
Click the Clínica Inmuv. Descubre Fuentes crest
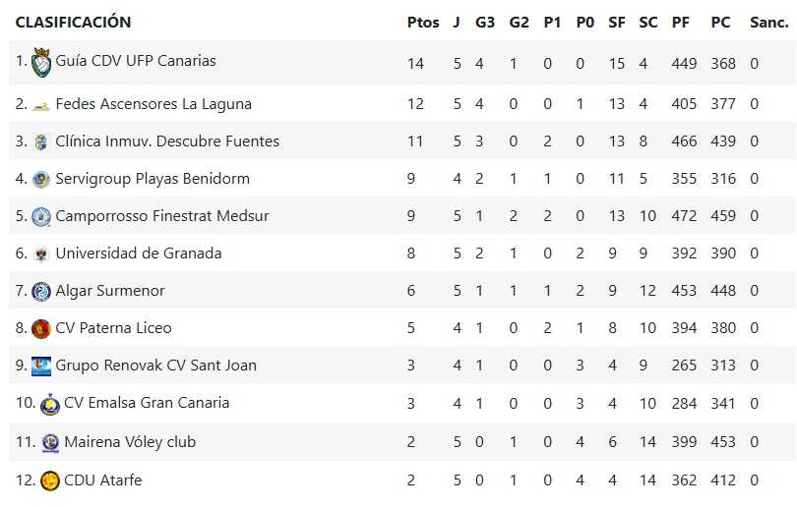(x=41, y=141)
